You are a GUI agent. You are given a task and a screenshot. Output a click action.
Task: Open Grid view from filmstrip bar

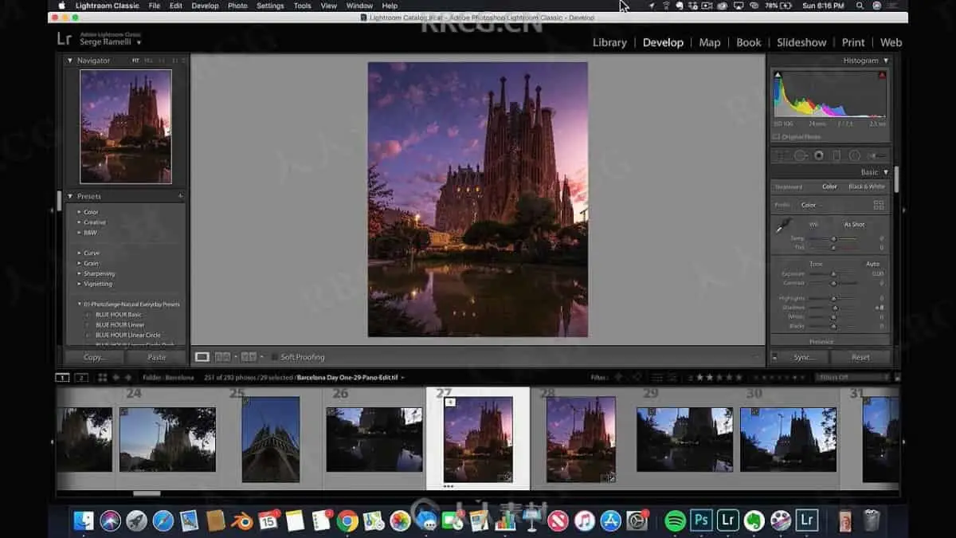[x=103, y=377]
